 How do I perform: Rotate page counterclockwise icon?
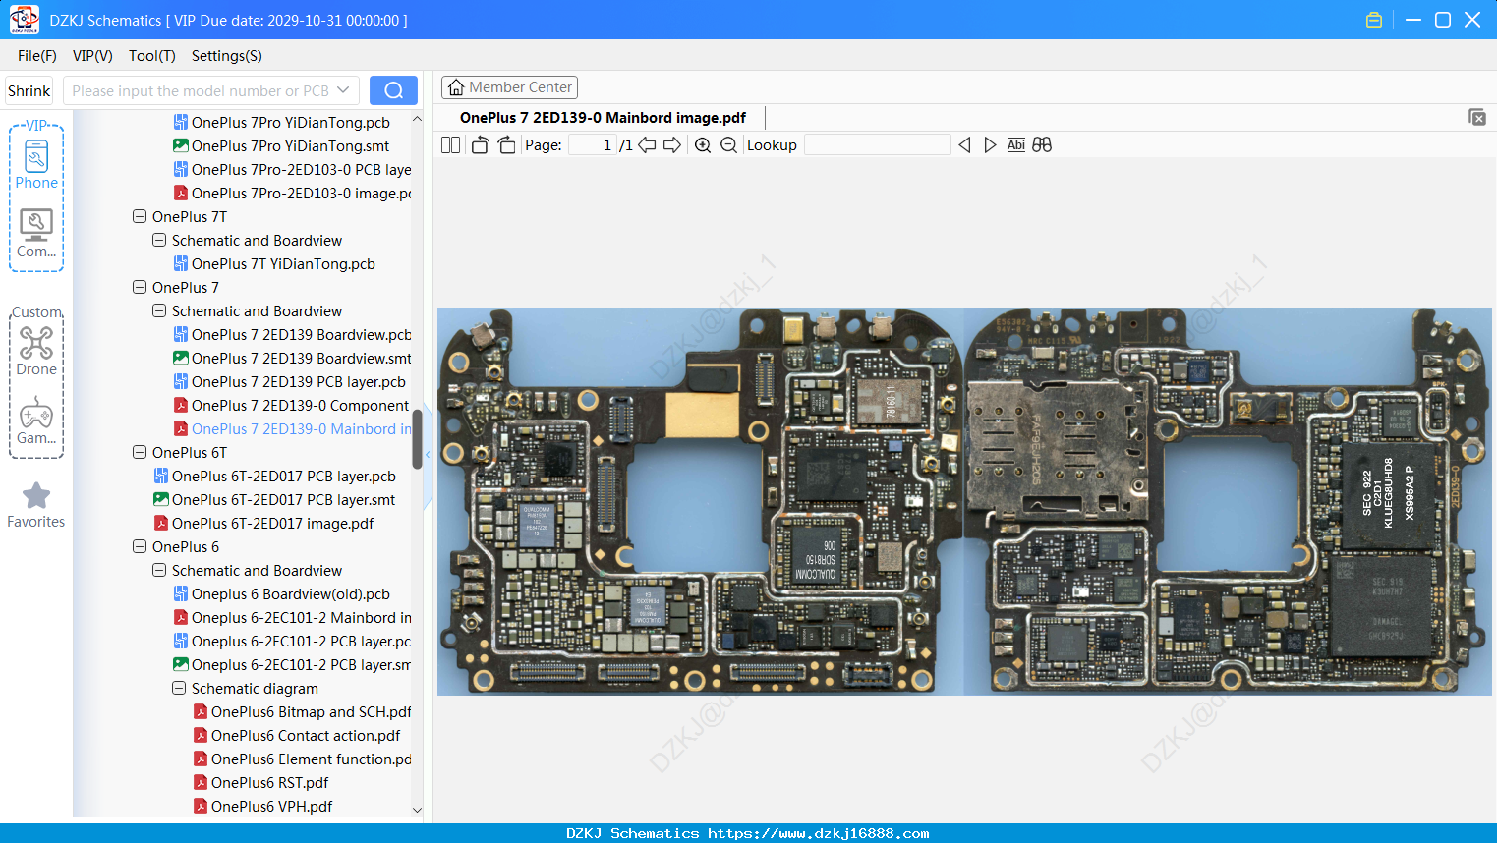pos(480,145)
